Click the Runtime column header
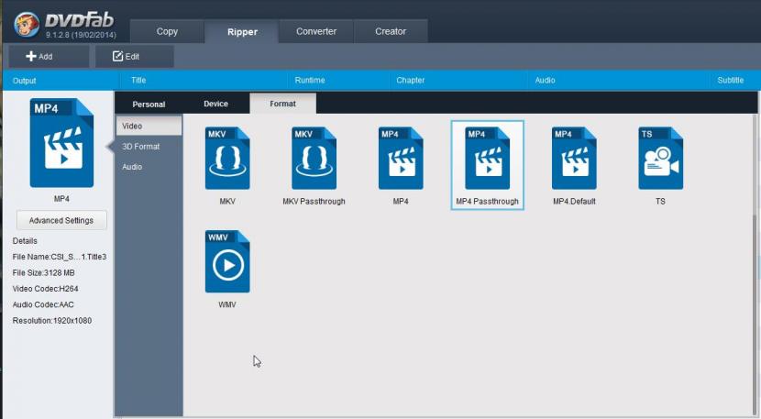 [310, 80]
